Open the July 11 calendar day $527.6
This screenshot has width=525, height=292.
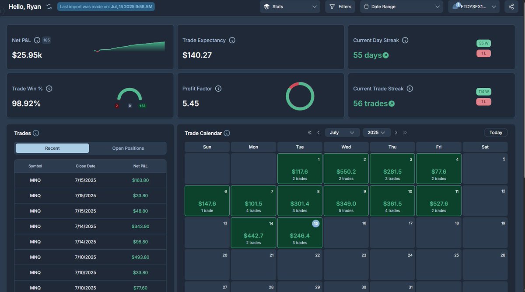click(439, 201)
